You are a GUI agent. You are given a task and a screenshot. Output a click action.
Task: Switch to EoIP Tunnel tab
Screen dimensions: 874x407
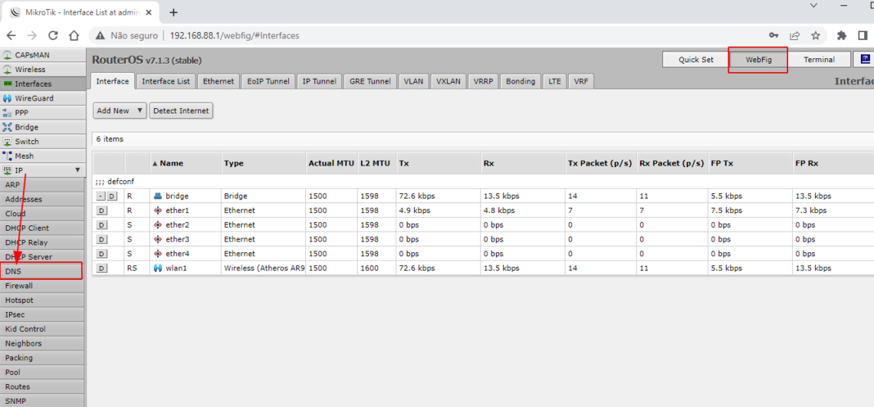tap(268, 80)
